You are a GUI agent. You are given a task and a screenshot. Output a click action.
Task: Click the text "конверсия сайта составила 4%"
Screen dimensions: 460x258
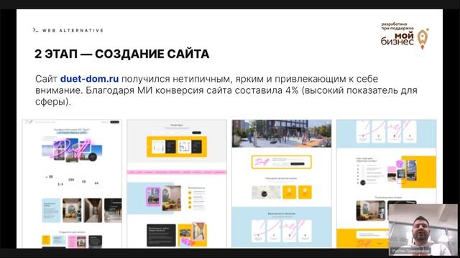click(x=227, y=90)
